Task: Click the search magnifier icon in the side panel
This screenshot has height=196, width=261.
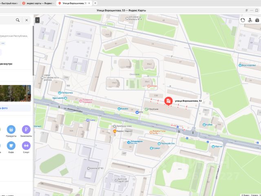Action: pyautogui.click(x=18, y=20)
